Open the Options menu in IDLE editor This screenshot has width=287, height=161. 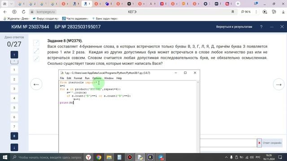tap(97, 78)
